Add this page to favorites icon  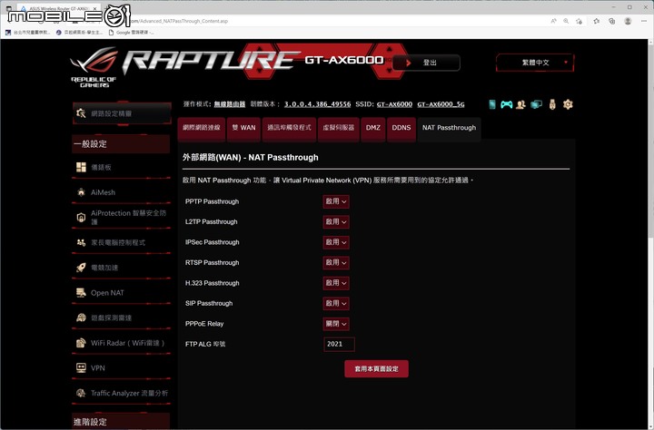pyautogui.click(x=579, y=21)
